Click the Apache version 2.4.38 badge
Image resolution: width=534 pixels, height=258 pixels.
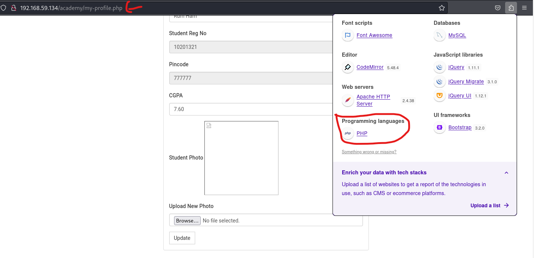408,101
